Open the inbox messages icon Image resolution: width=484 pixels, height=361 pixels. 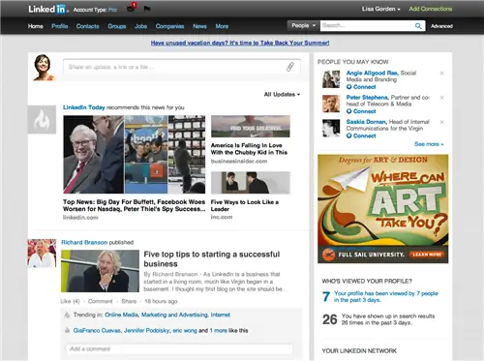[132, 8]
